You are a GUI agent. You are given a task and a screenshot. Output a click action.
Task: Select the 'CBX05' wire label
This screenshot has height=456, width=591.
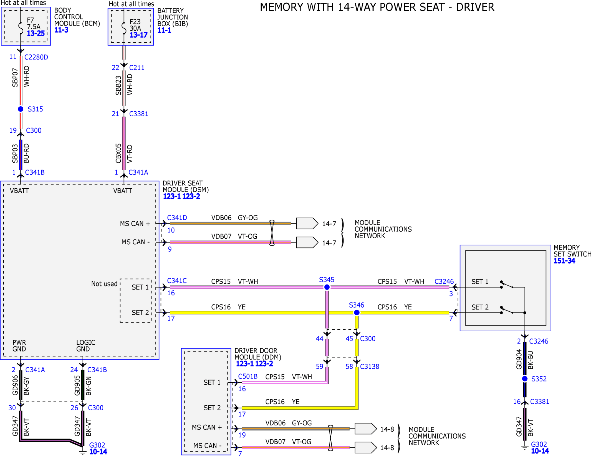tap(118, 153)
